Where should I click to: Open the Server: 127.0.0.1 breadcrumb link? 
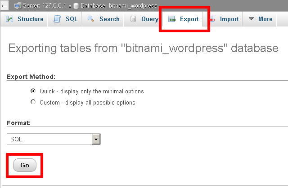[42, 5]
